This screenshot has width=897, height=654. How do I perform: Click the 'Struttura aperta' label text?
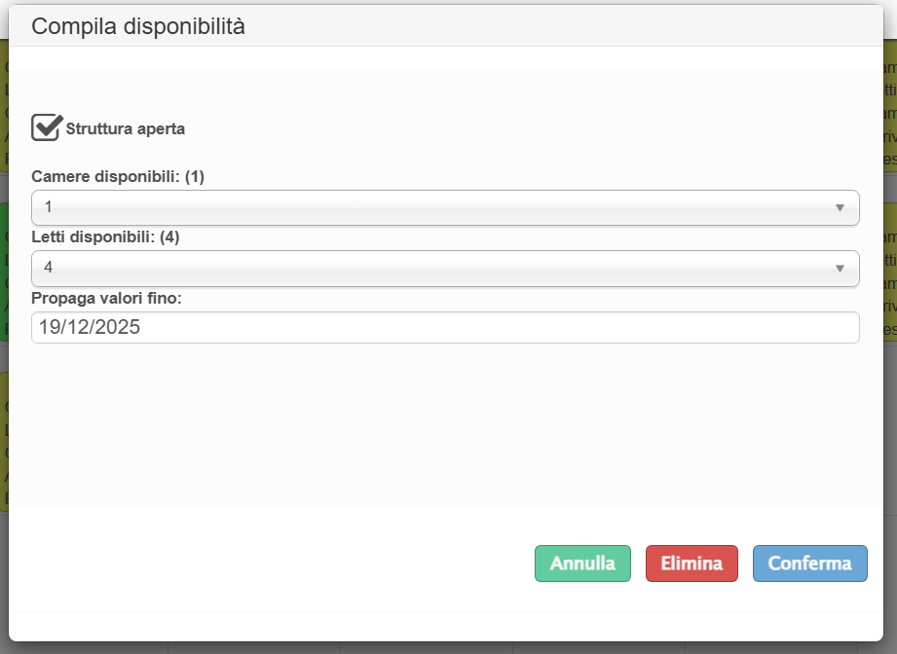coord(125,128)
